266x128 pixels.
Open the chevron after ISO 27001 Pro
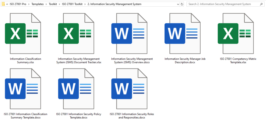[x=29, y=4]
